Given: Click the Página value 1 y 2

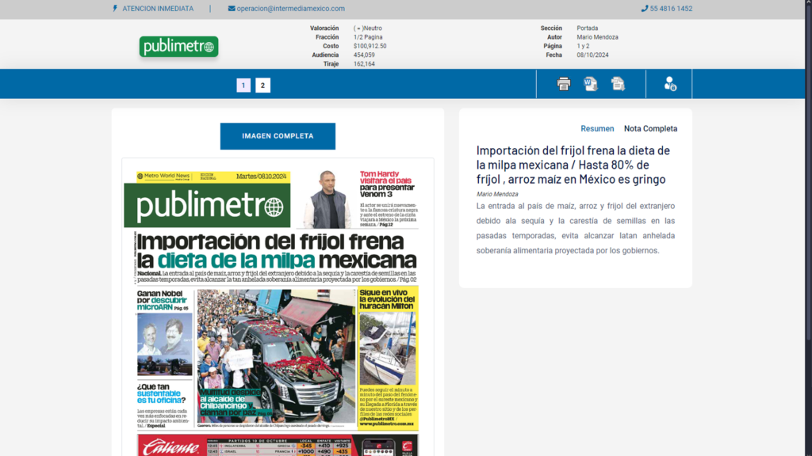Looking at the screenshot, I should coord(583,46).
